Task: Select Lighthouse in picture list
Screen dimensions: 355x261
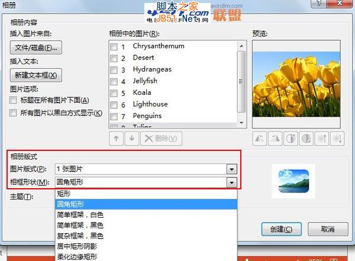Action: (150, 104)
